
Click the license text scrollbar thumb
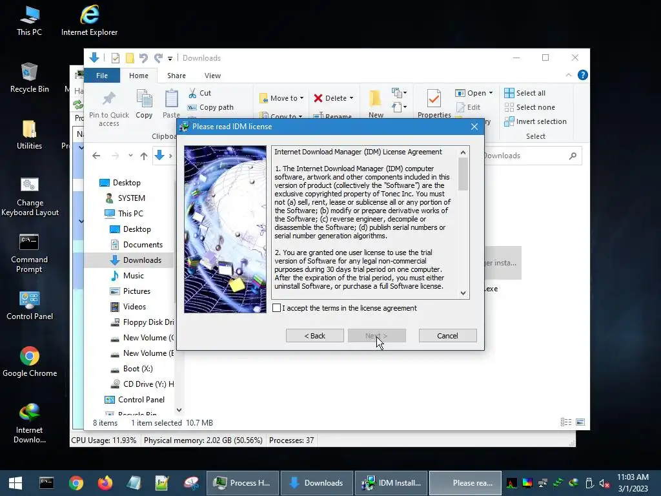point(463,174)
